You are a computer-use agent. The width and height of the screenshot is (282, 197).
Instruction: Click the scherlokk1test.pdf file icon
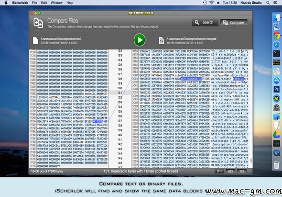coord(162,40)
